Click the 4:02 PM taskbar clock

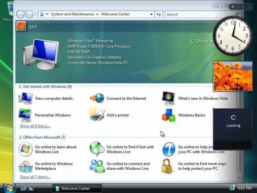click(244, 188)
